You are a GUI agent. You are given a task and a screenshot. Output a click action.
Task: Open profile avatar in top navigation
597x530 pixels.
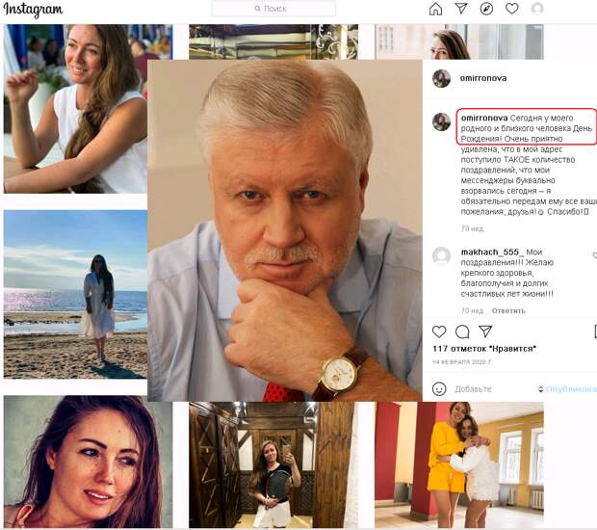pos(537,9)
